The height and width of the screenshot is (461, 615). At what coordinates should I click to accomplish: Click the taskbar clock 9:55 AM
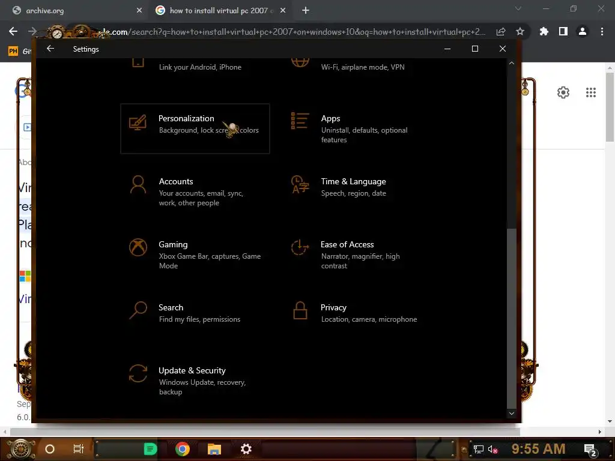(538, 449)
